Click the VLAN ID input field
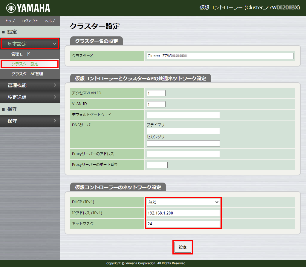The width and height of the screenshot is (306, 267). 156,104
